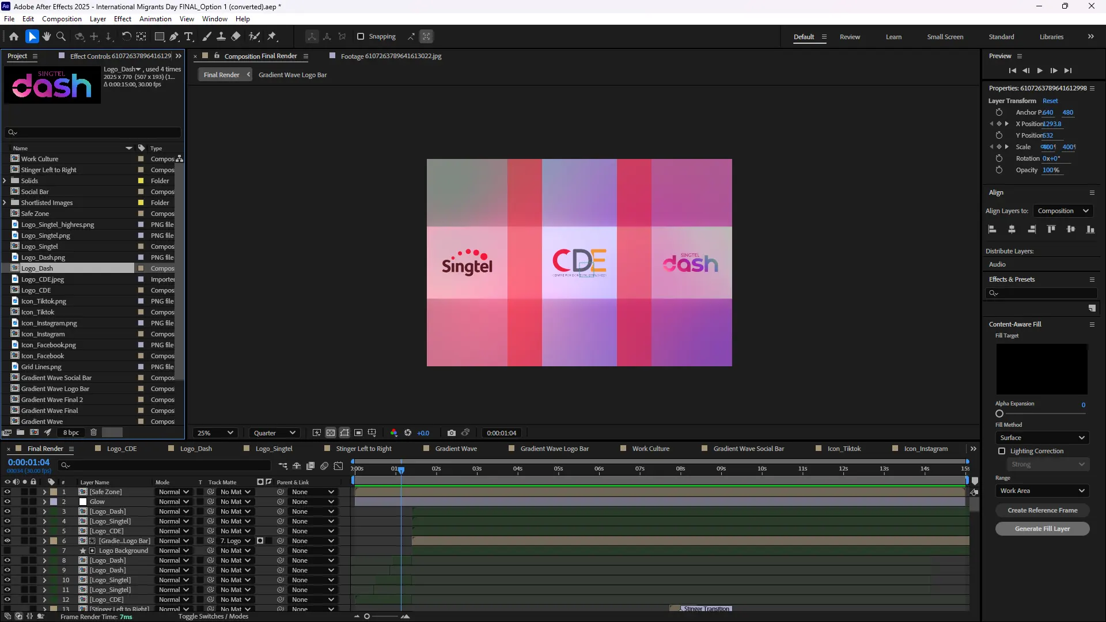The width and height of the screenshot is (1106, 622).
Task: Click Gradient Wave Logo Bar breadcrumb
Action: coord(292,75)
